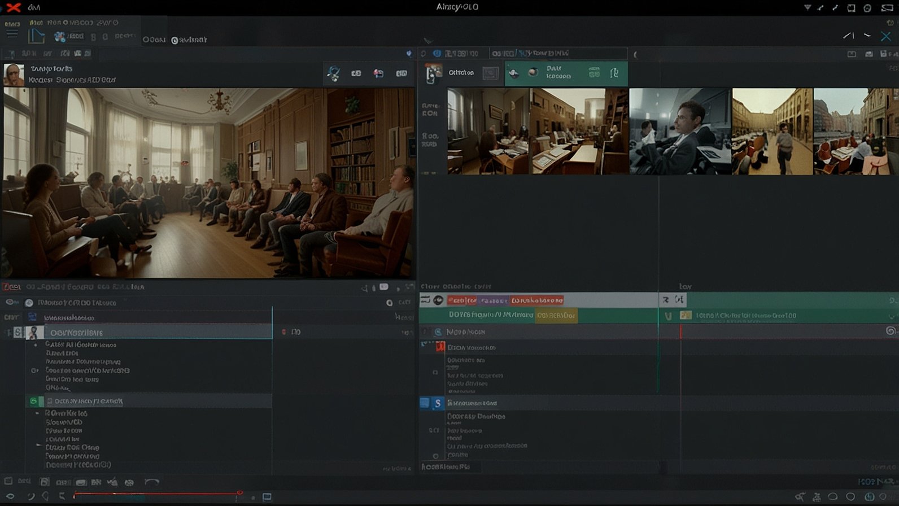Click the blue S icon in the right track list
The height and width of the screenshot is (506, 899).
pos(437,403)
